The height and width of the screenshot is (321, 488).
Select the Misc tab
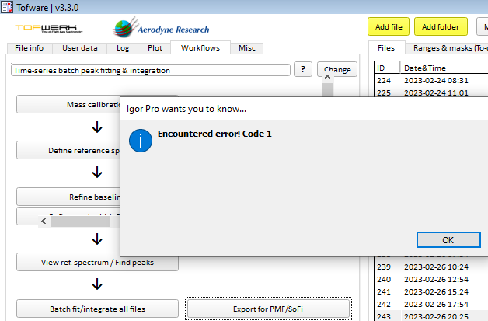pos(246,48)
